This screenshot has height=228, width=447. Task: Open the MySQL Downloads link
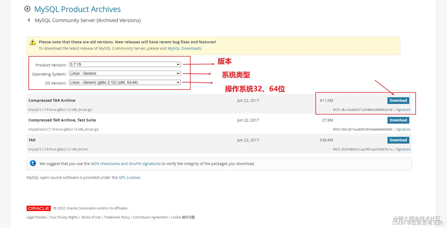click(x=184, y=48)
